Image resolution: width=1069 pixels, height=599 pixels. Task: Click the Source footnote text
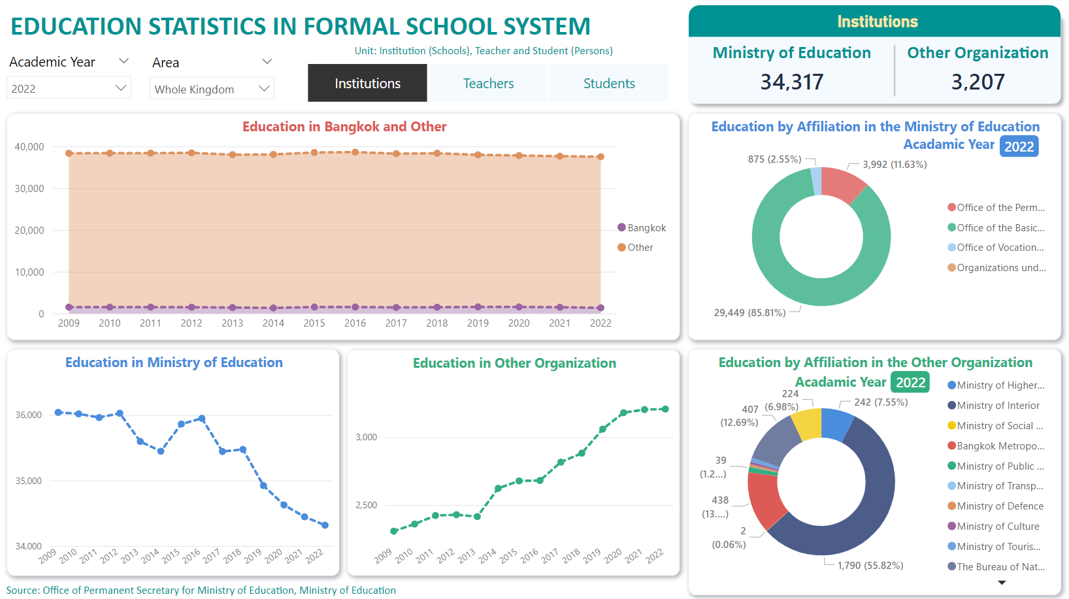pyautogui.click(x=201, y=591)
